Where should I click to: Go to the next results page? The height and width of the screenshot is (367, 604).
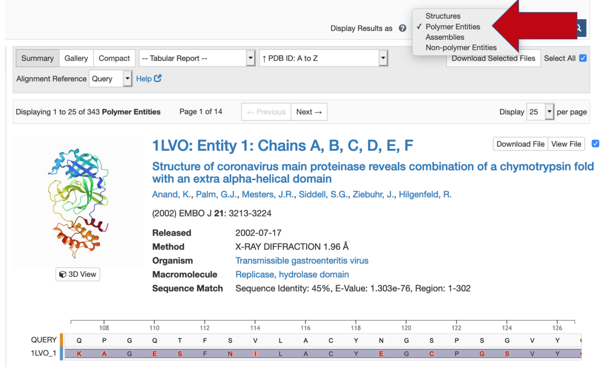[309, 111]
